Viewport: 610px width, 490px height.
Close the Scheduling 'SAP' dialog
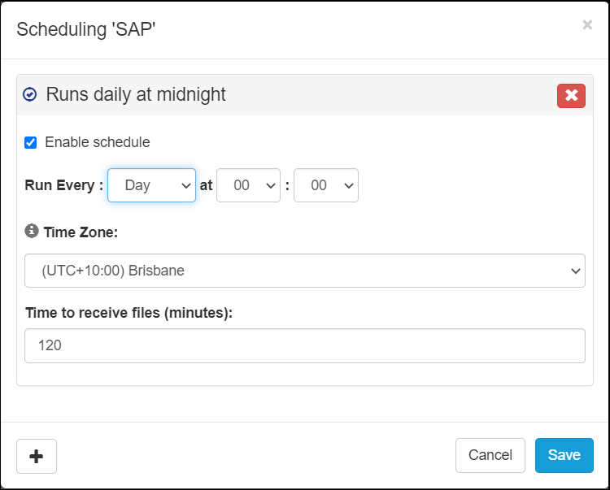[x=586, y=25]
